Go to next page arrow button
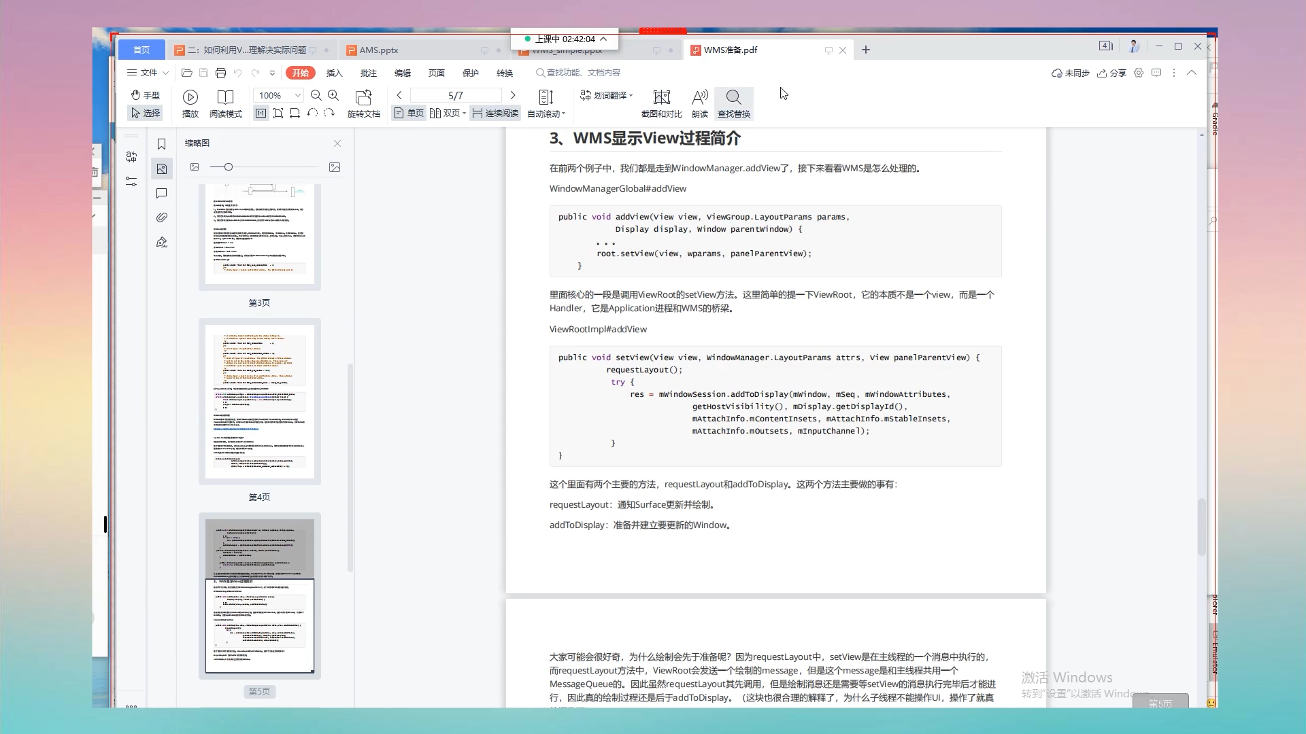The height and width of the screenshot is (734, 1306). 513,95
